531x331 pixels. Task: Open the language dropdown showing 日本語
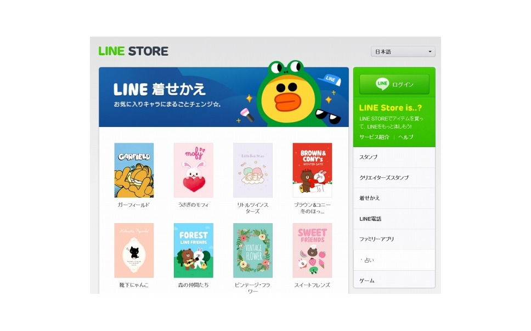[x=403, y=51]
